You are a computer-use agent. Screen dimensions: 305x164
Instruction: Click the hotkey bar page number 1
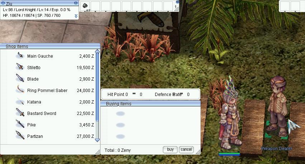coord(176,7)
